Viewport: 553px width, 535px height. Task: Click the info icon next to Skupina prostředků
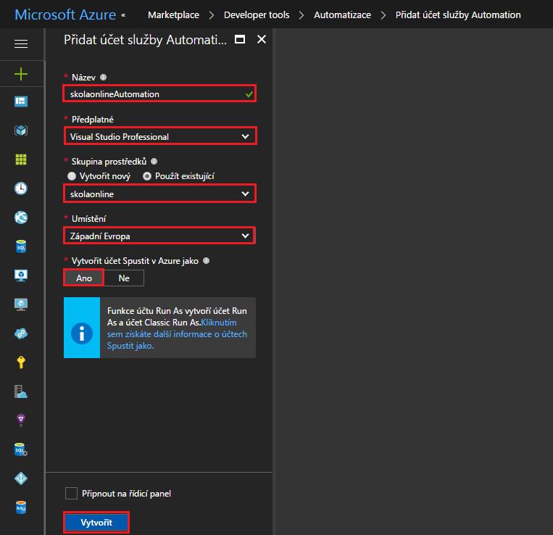point(154,162)
